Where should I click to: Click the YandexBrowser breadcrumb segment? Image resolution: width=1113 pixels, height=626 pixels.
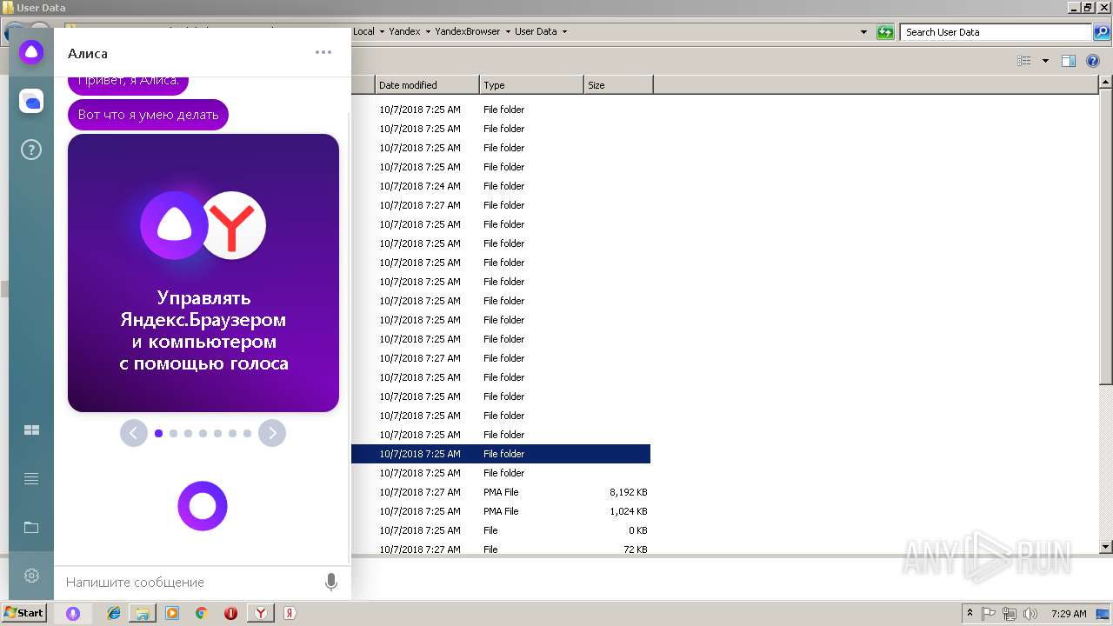(468, 31)
